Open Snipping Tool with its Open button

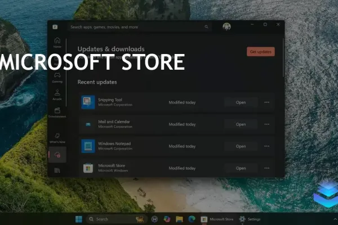pyautogui.click(x=241, y=102)
